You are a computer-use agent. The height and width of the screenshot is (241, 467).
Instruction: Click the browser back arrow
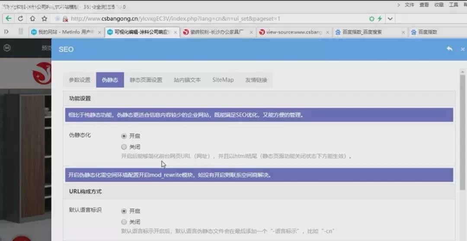[8, 19]
